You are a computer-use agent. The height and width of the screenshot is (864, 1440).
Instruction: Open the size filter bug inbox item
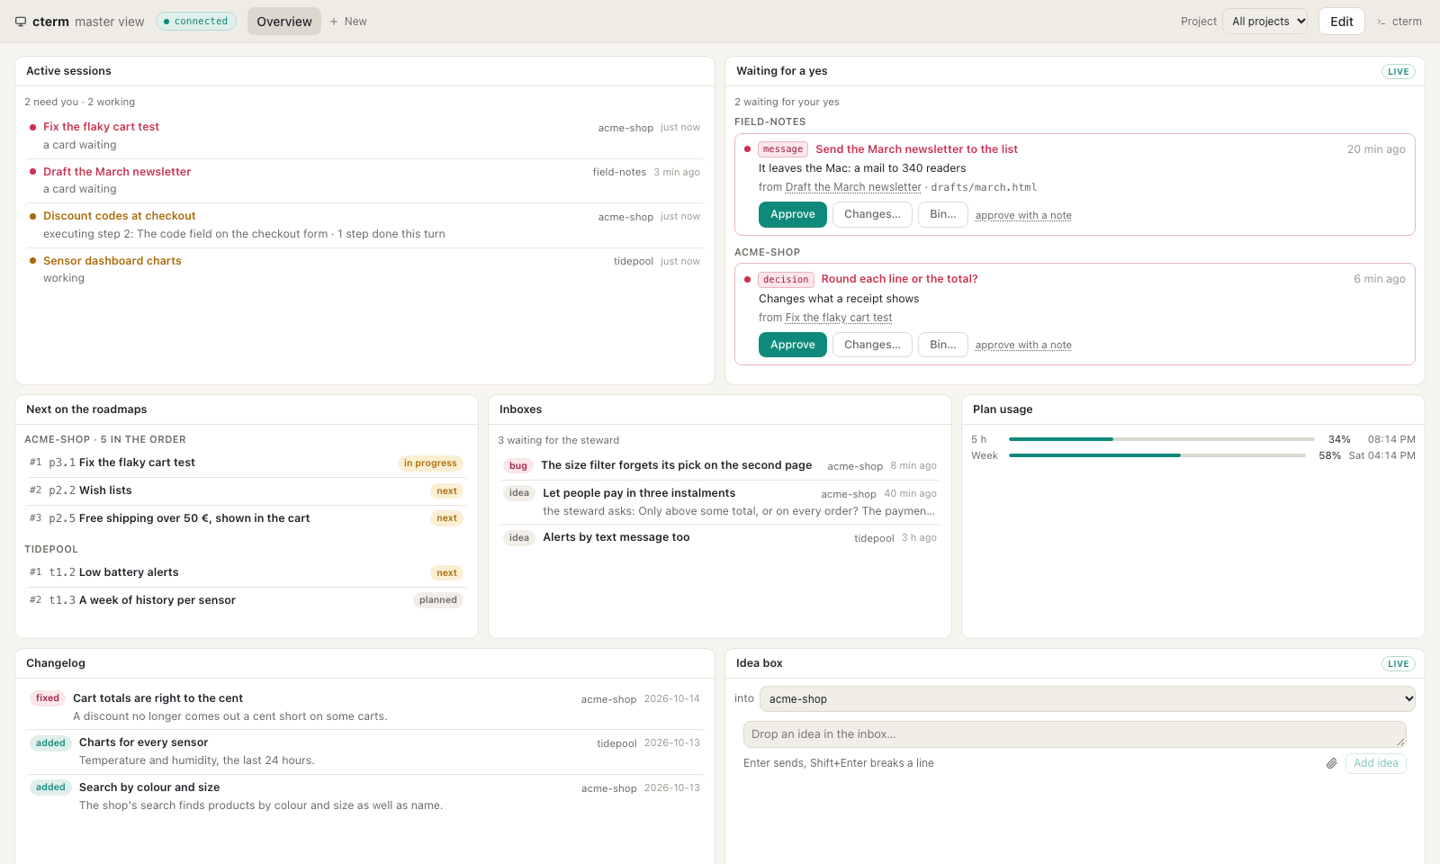[720, 465]
